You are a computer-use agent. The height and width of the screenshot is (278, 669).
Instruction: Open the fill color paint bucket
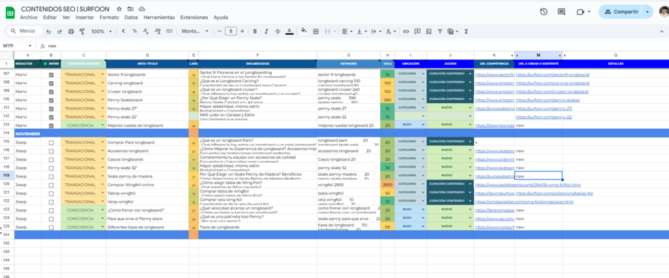[x=304, y=31]
